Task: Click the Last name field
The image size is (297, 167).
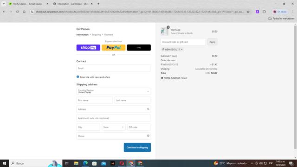Action: (x=133, y=100)
